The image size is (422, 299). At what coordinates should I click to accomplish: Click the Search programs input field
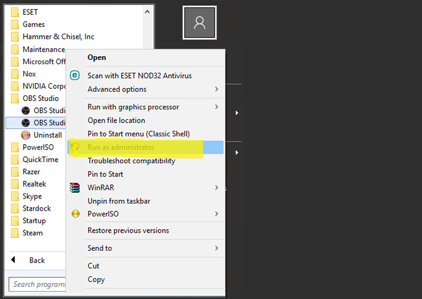(38, 284)
